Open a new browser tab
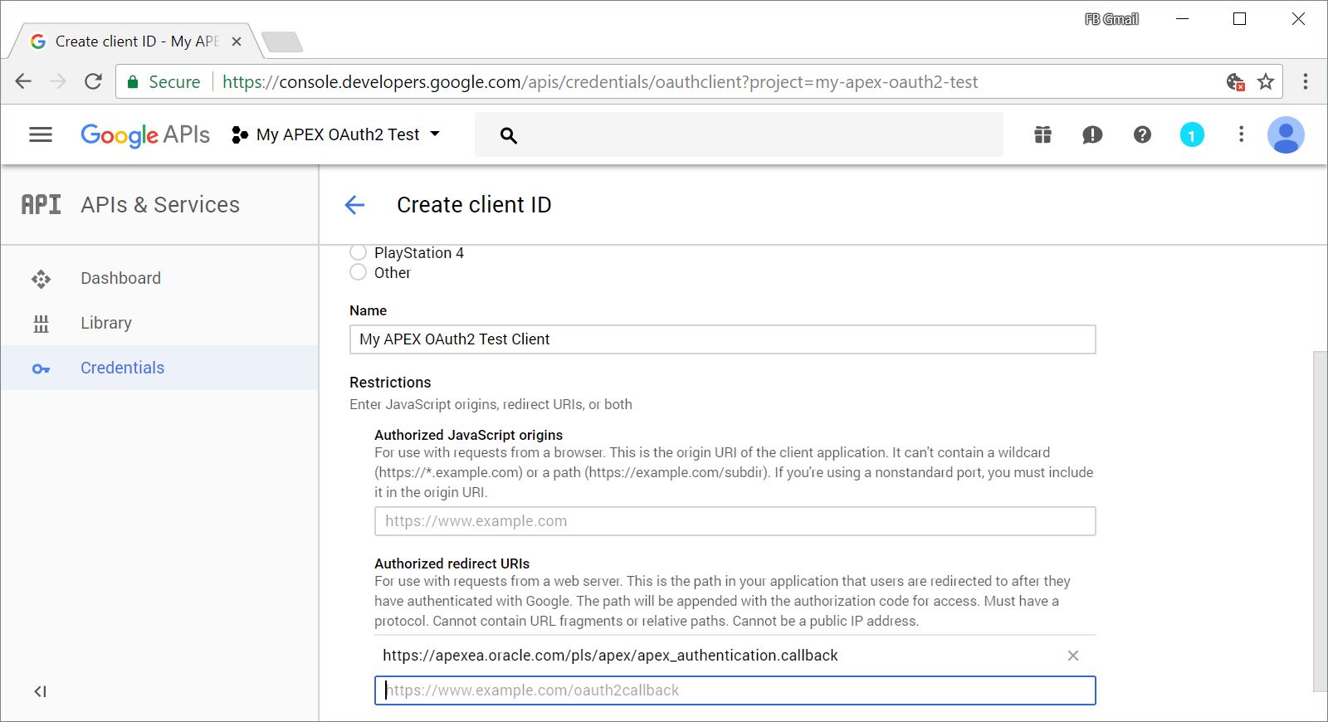Viewport: 1328px width, 722px height. click(x=281, y=41)
